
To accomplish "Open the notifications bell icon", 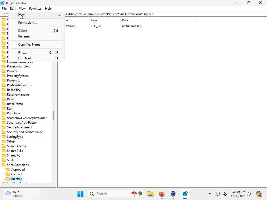I will coord(249,194).
